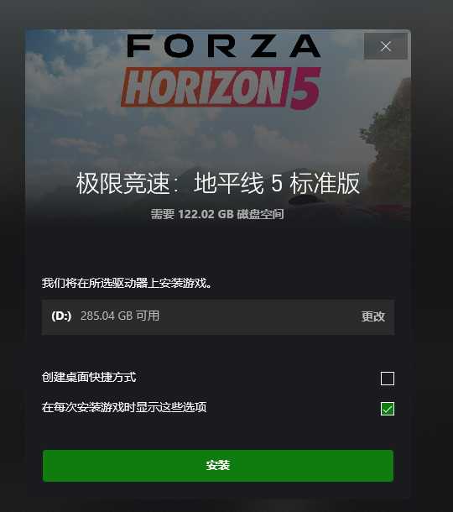Image resolution: width=453 pixels, height=512 pixels.
Task: Click the game title 极限竞速:地平线 5 标准版
Action: pos(217,183)
